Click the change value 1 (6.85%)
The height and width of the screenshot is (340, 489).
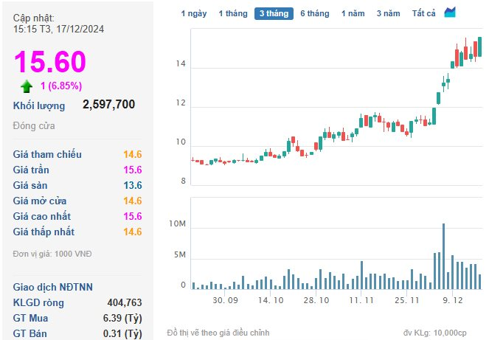[61, 86]
